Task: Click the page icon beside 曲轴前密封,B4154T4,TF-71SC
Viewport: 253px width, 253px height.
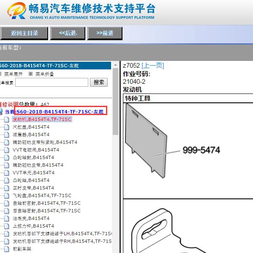Action: (x=7, y=203)
